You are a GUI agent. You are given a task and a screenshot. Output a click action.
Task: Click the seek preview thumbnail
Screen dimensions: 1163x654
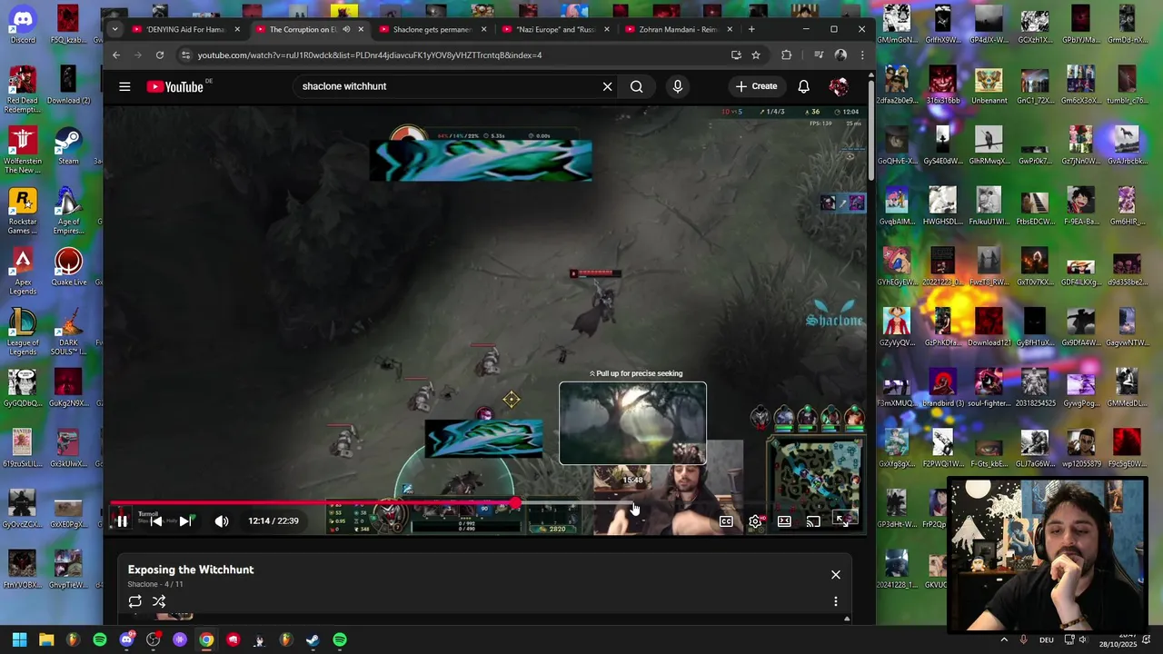point(632,423)
